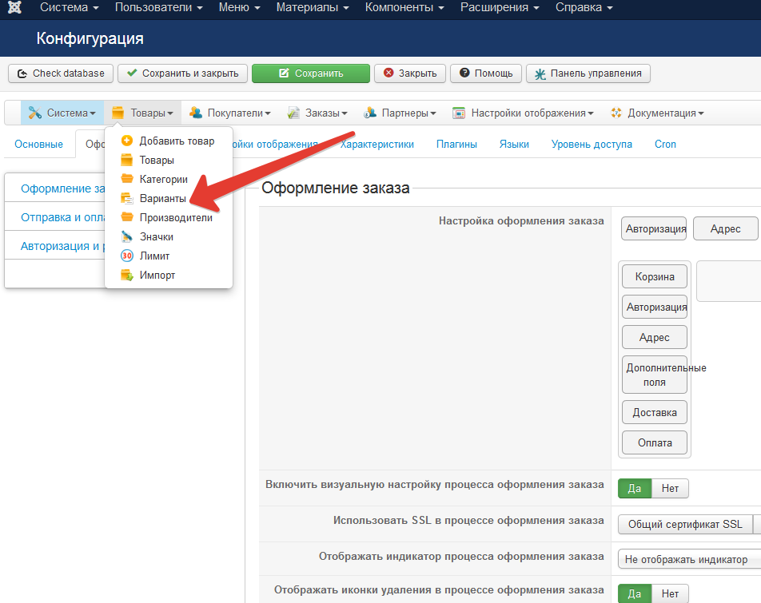Image resolution: width=761 pixels, height=603 pixels.
Task: Click the Импорт icon
Action: coord(126,275)
